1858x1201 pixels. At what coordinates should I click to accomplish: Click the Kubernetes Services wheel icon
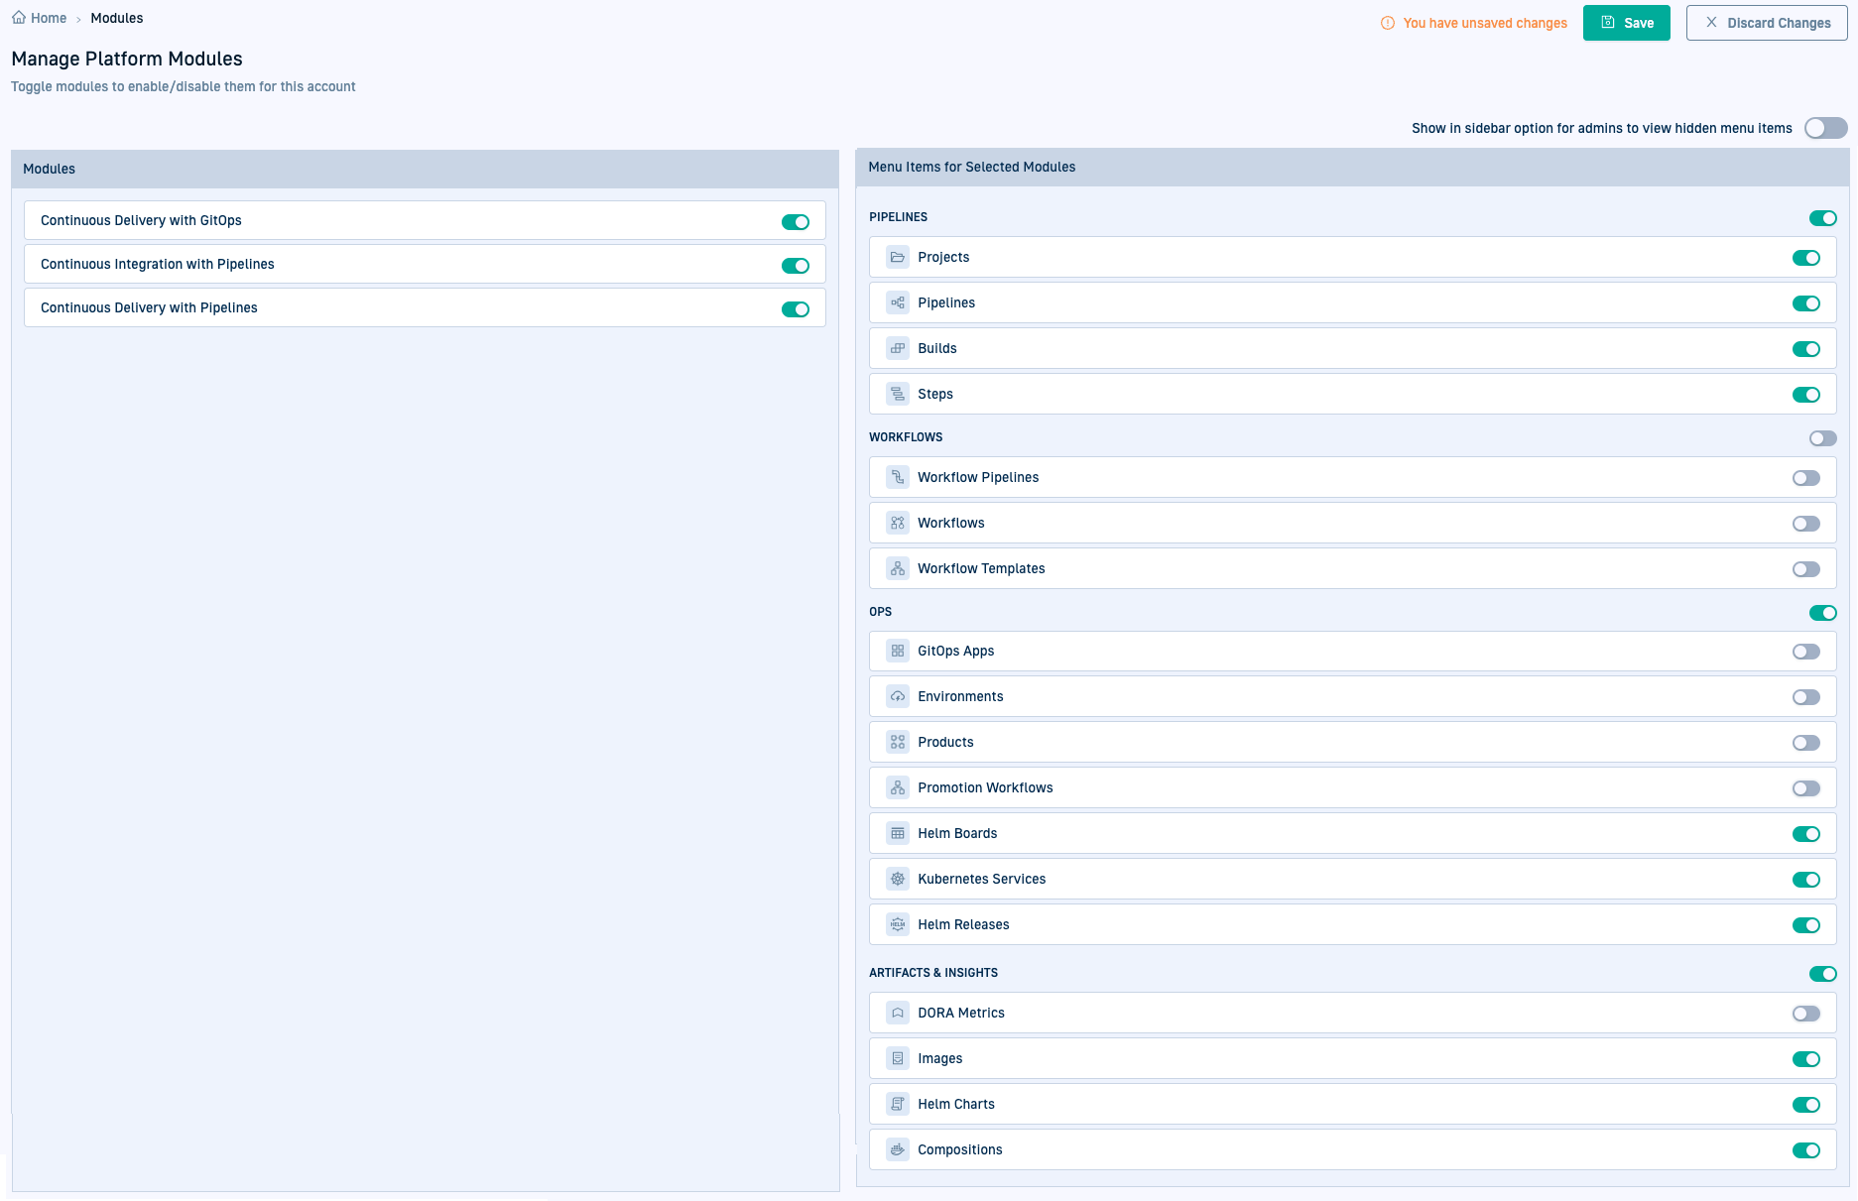click(897, 879)
